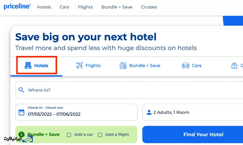This screenshot has width=243, height=145.
Task: Click the luggage Bundle + Save icon
Action: tap(123, 65)
